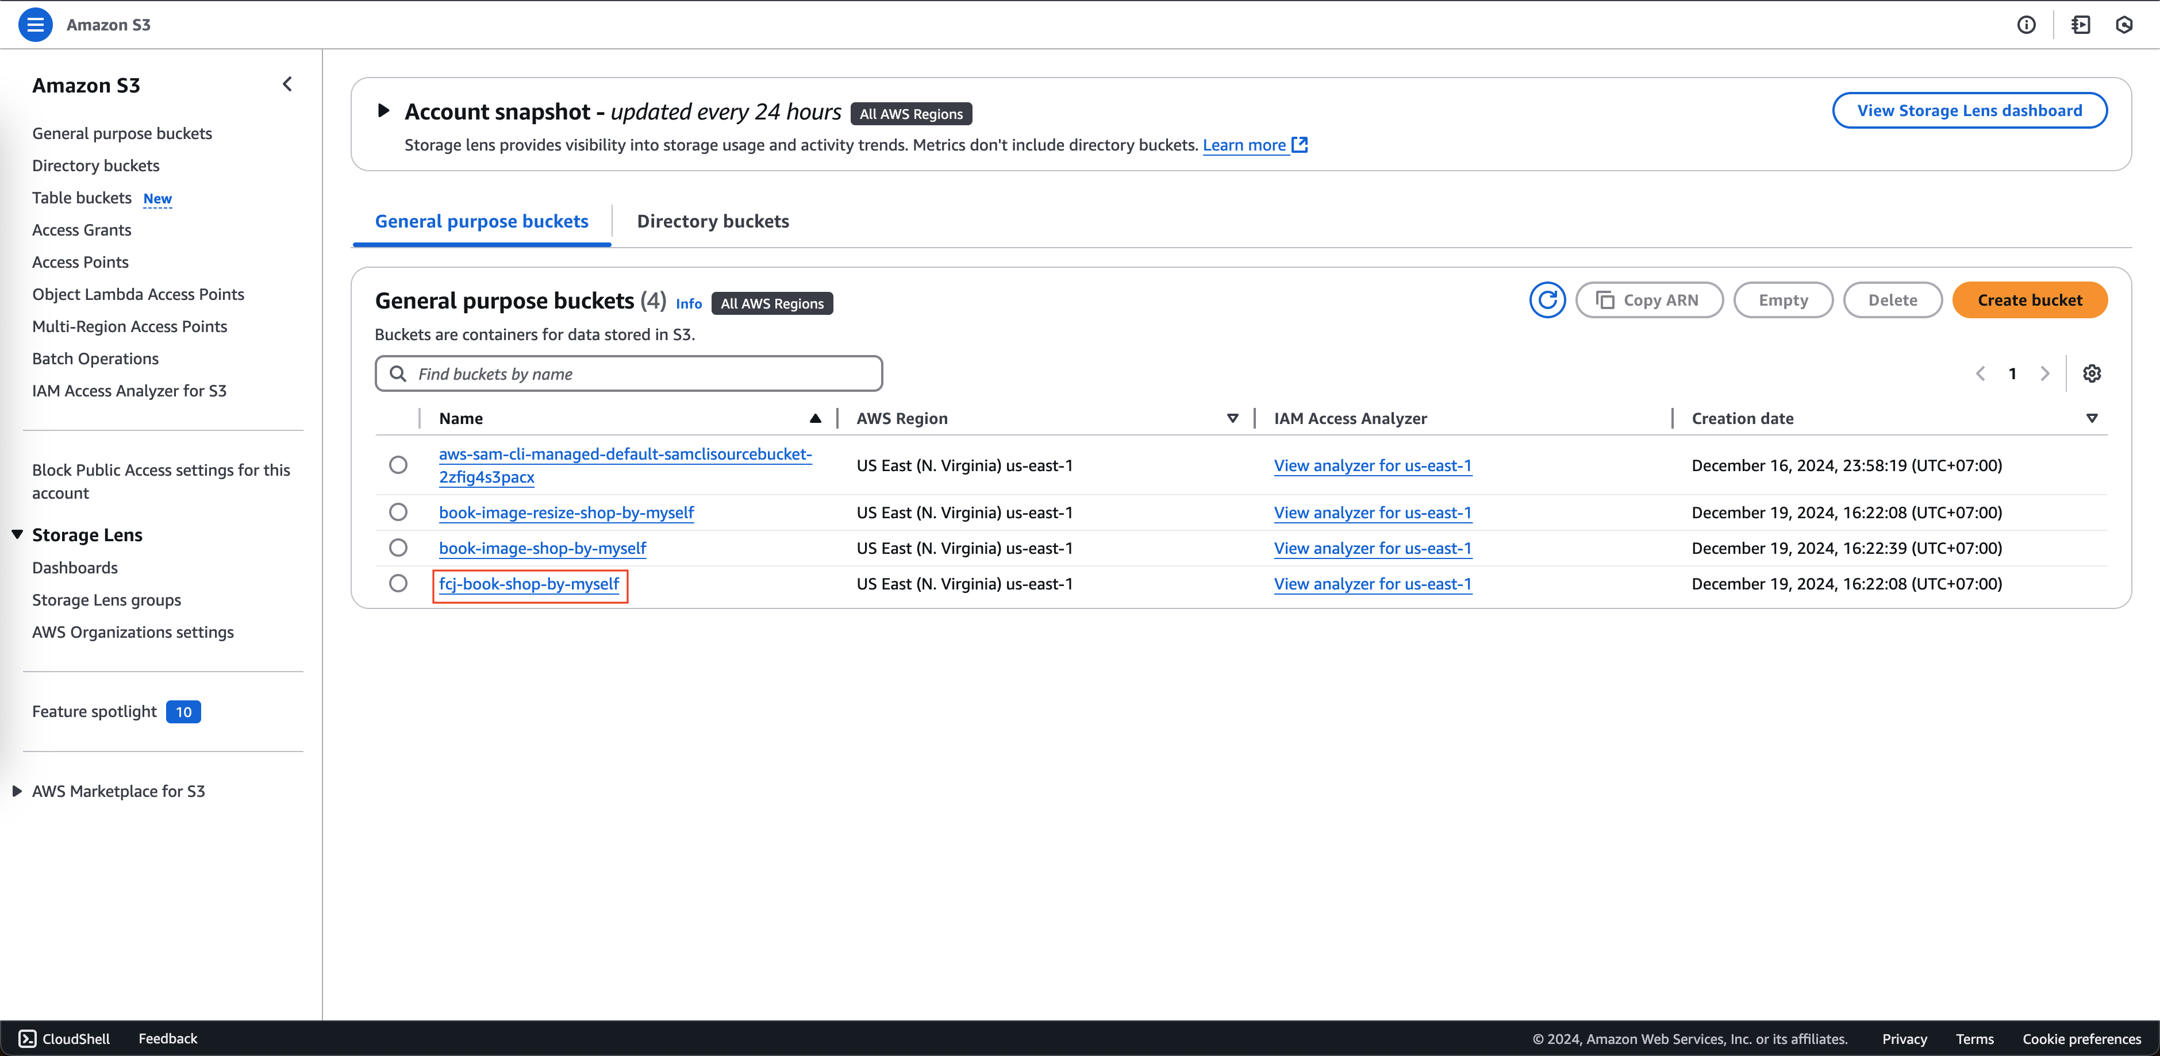Switch to Directory buckets tab
This screenshot has height=1056, width=2160.
(x=713, y=221)
